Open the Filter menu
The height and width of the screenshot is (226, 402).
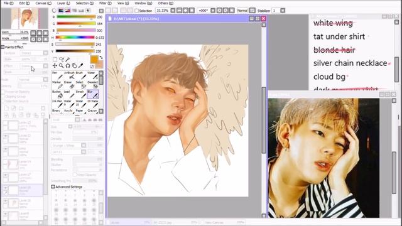[105, 3]
